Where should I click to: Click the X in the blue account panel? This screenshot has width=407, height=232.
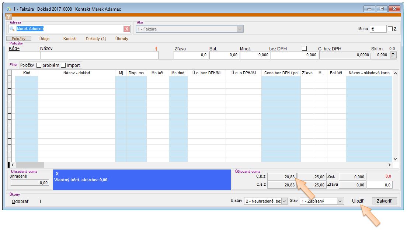(57, 174)
